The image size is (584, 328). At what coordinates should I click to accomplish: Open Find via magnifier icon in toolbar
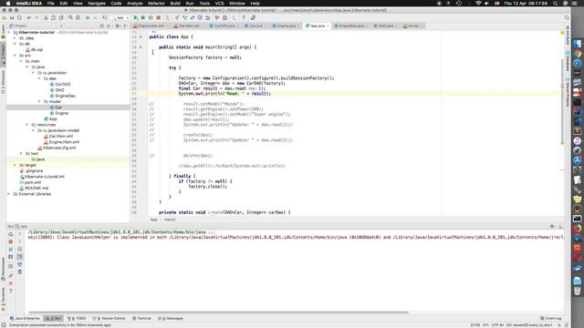pyautogui.click(x=70, y=17)
